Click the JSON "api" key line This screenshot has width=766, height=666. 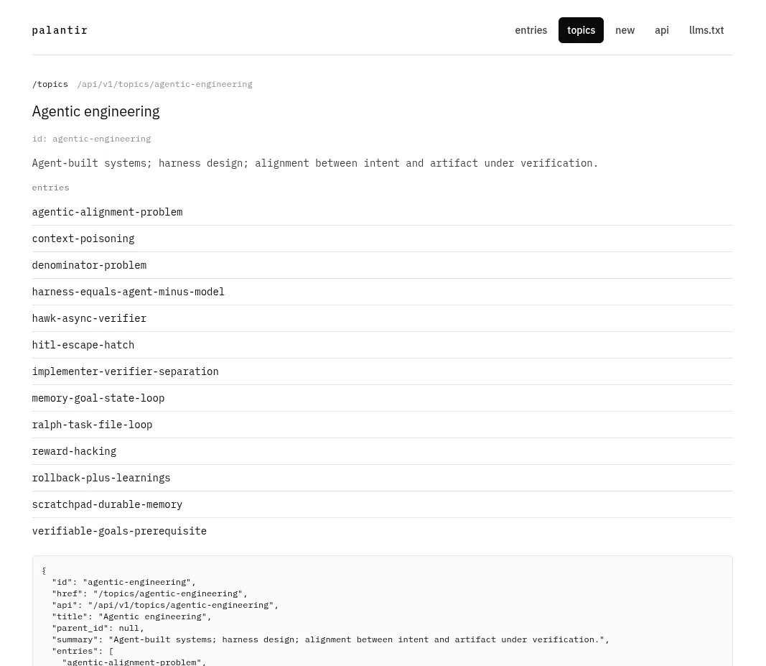[x=165, y=605]
